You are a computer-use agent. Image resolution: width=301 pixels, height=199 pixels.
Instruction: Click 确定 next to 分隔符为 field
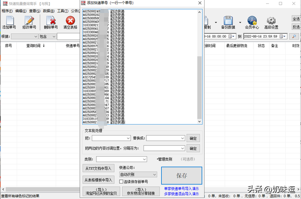coord(193,149)
